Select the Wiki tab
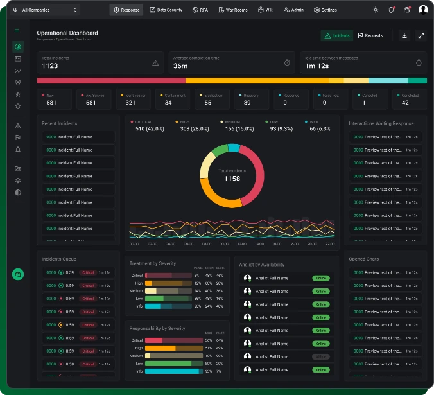 pos(266,10)
